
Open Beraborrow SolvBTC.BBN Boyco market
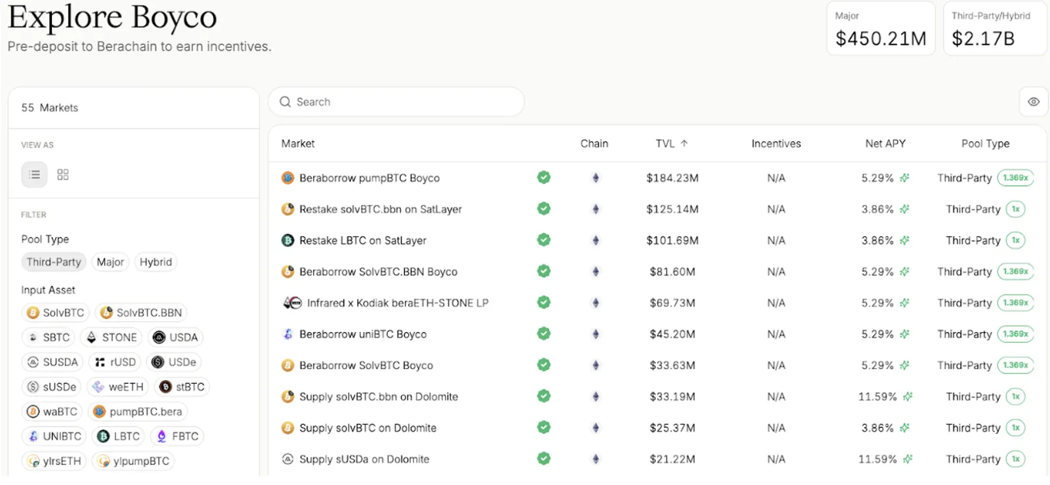(379, 272)
